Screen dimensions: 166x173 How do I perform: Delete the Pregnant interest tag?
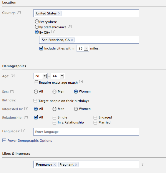click(76, 165)
